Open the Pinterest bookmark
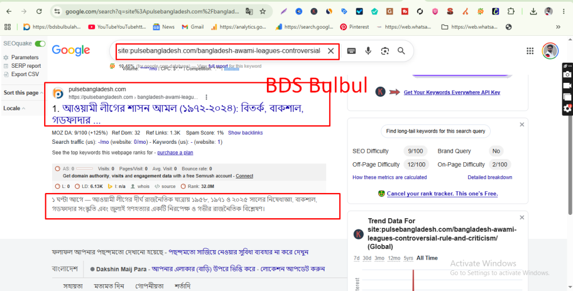The image size is (573, 291). (354, 27)
